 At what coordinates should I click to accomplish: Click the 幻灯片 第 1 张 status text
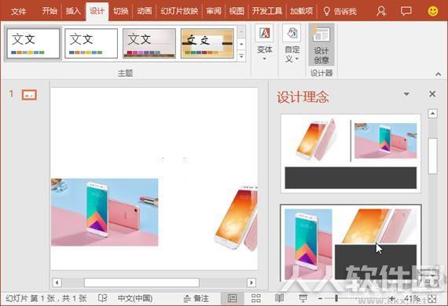pos(46,299)
